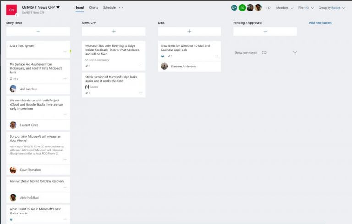Click the News CFP bucket title
Image resolution: width=352 pixels, height=224 pixels.
[x=89, y=22]
